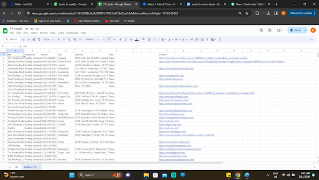Print the TX Leads spreadsheet

(34, 39)
